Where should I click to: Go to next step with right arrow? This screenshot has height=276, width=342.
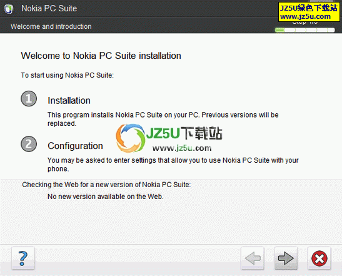click(286, 258)
